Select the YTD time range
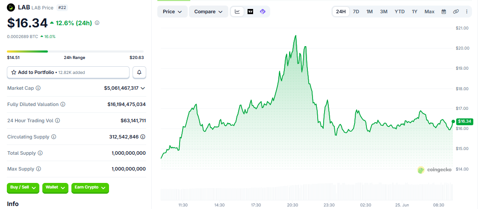 pyautogui.click(x=400, y=12)
